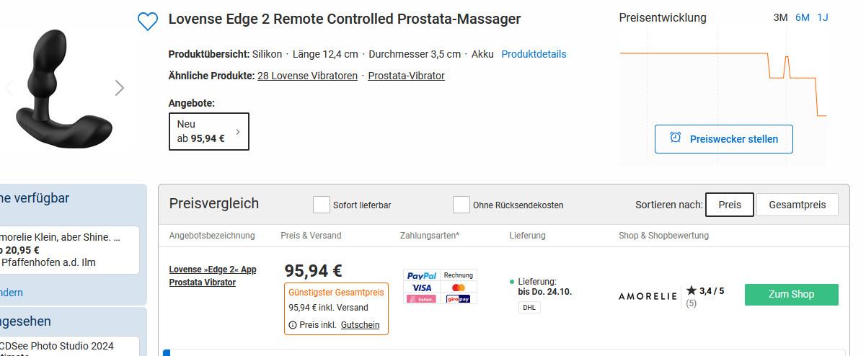
Task: Click the product image thumbnail
Action: [65, 88]
